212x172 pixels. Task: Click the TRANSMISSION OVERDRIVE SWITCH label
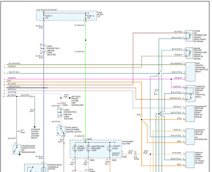click(x=55, y=167)
